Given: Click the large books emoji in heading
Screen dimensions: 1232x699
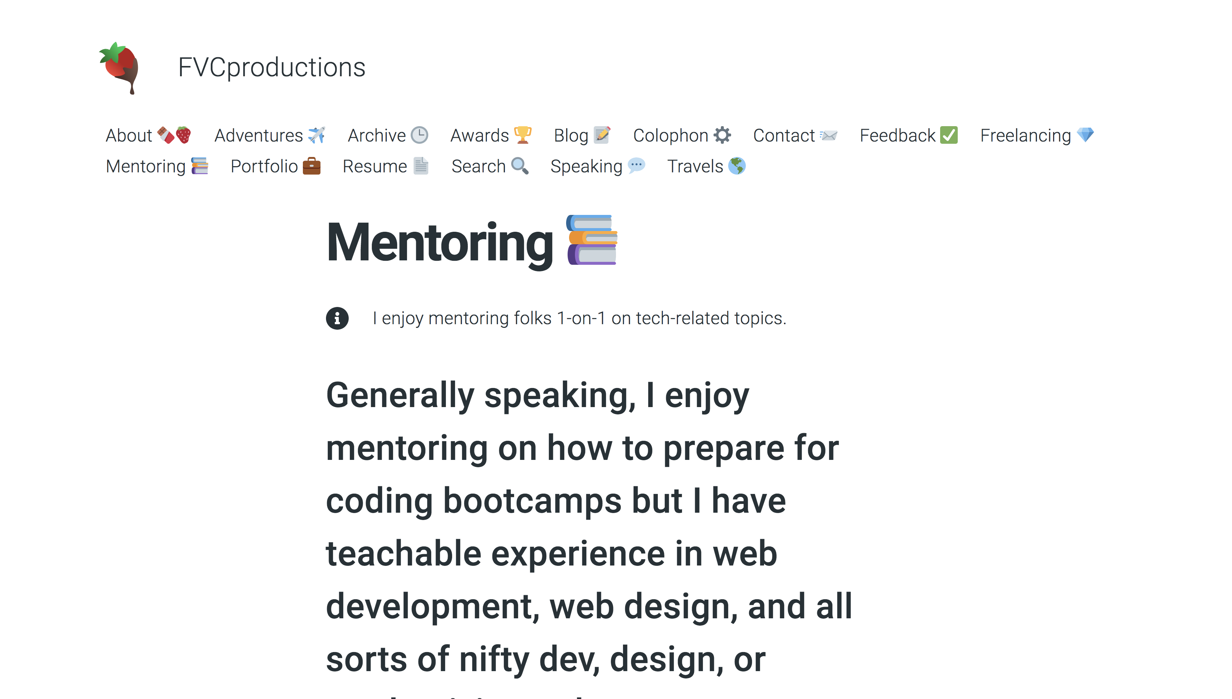Looking at the screenshot, I should point(592,240).
